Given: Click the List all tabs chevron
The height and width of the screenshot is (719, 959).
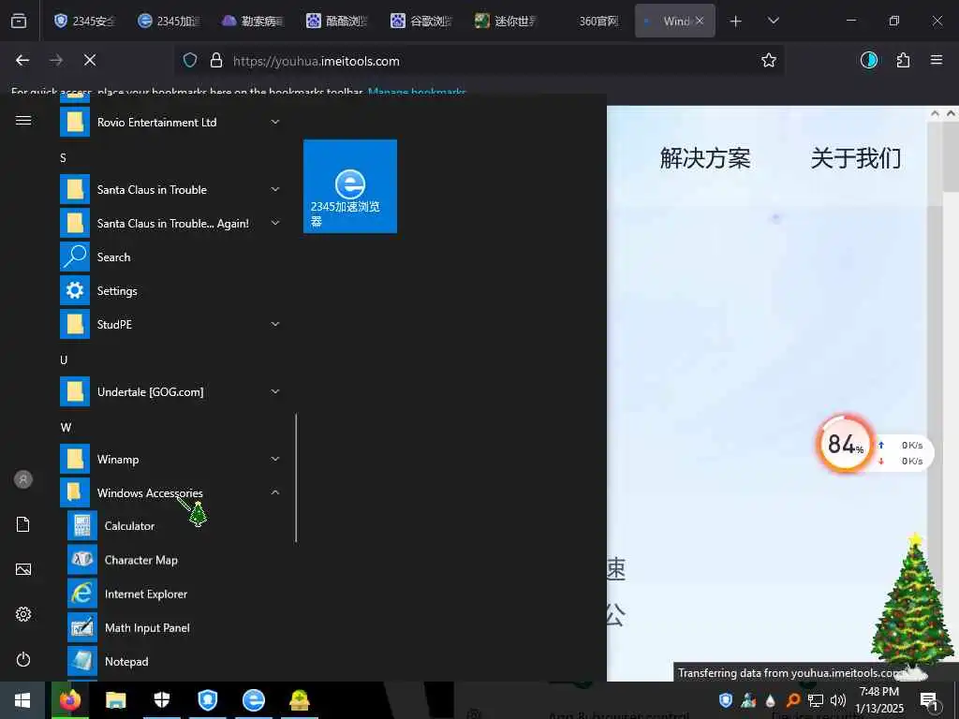Looking at the screenshot, I should coord(774,21).
